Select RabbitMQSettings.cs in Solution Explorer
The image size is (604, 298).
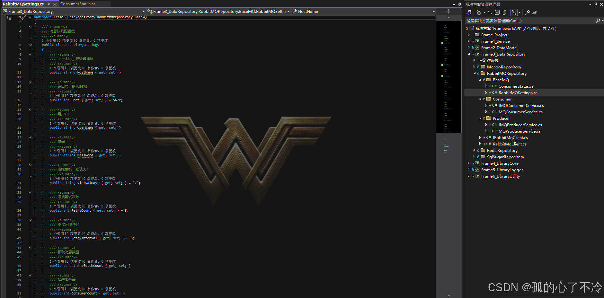518,92
